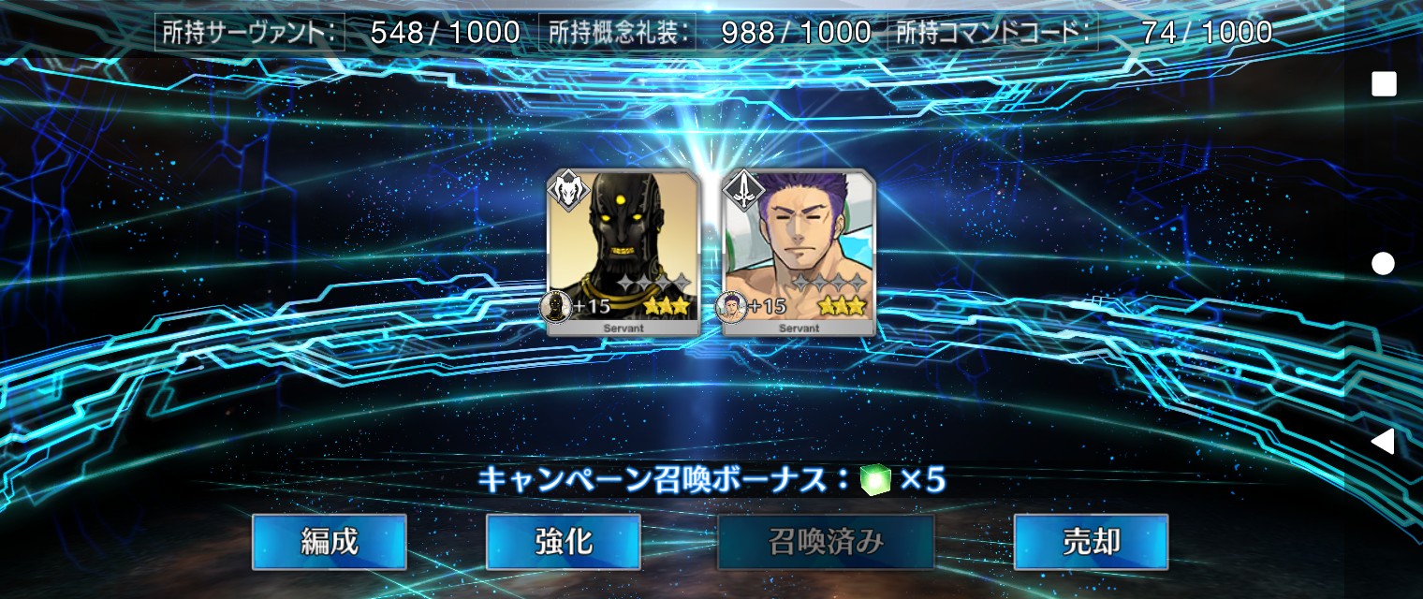Click the キャンペーン召喚ボーナス text
This screenshot has width=1423, height=599.
(x=663, y=480)
